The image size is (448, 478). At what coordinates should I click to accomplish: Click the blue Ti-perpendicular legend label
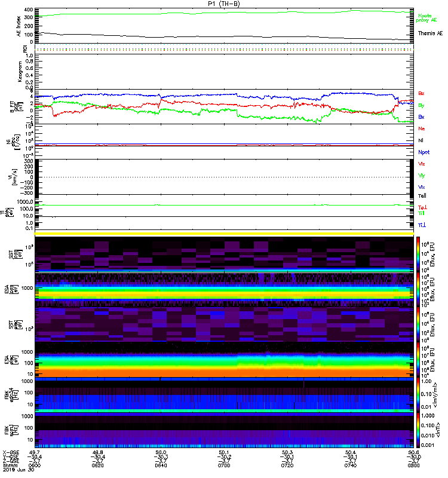pos(422,224)
